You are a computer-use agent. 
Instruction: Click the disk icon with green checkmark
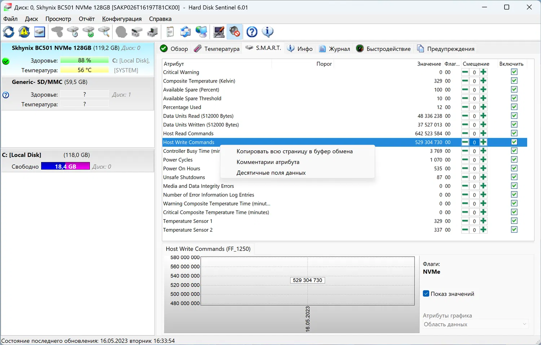88,32
